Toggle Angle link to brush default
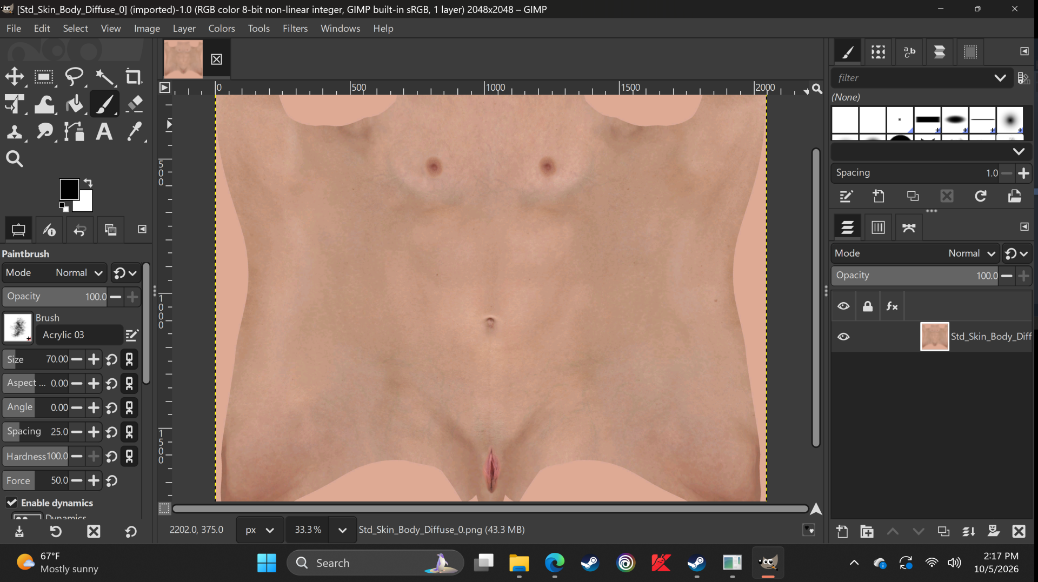Viewport: 1038px width, 582px height. pyautogui.click(x=129, y=408)
